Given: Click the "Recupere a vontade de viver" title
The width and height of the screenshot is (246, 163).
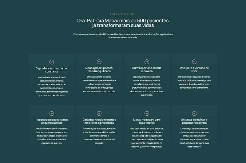Looking at the screenshot, I should click(194, 70).
